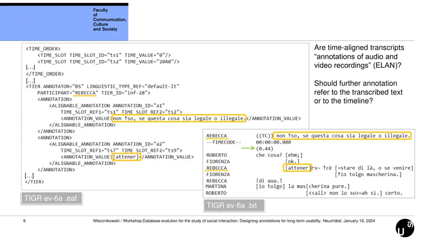Click 'non ↑so, se questa cosa' in the .txt transcript
The height and width of the screenshot is (245, 436).
pyautogui.click(x=342, y=136)
